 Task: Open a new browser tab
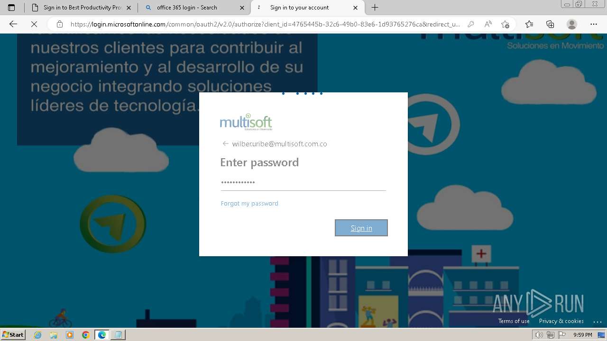375,8
